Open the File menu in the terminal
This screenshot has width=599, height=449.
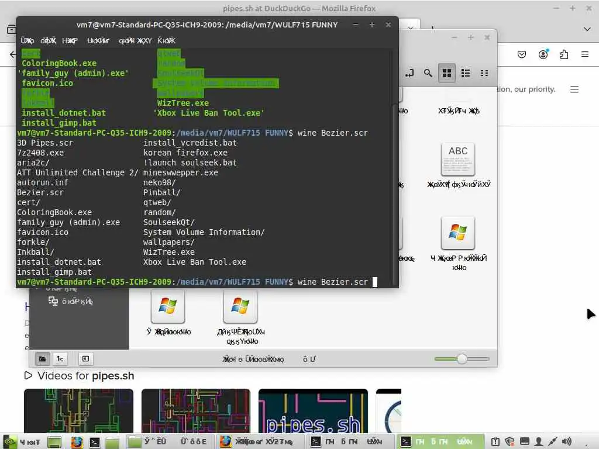(x=27, y=40)
